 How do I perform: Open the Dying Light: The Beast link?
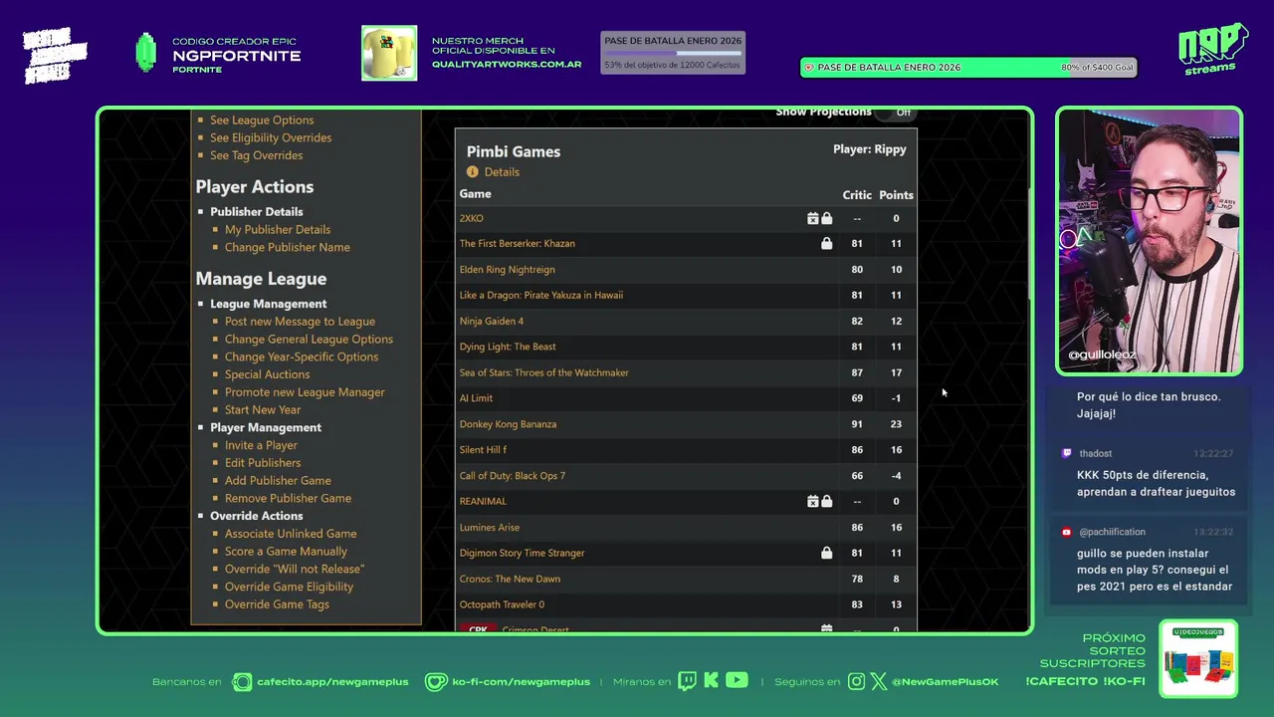[x=508, y=347]
